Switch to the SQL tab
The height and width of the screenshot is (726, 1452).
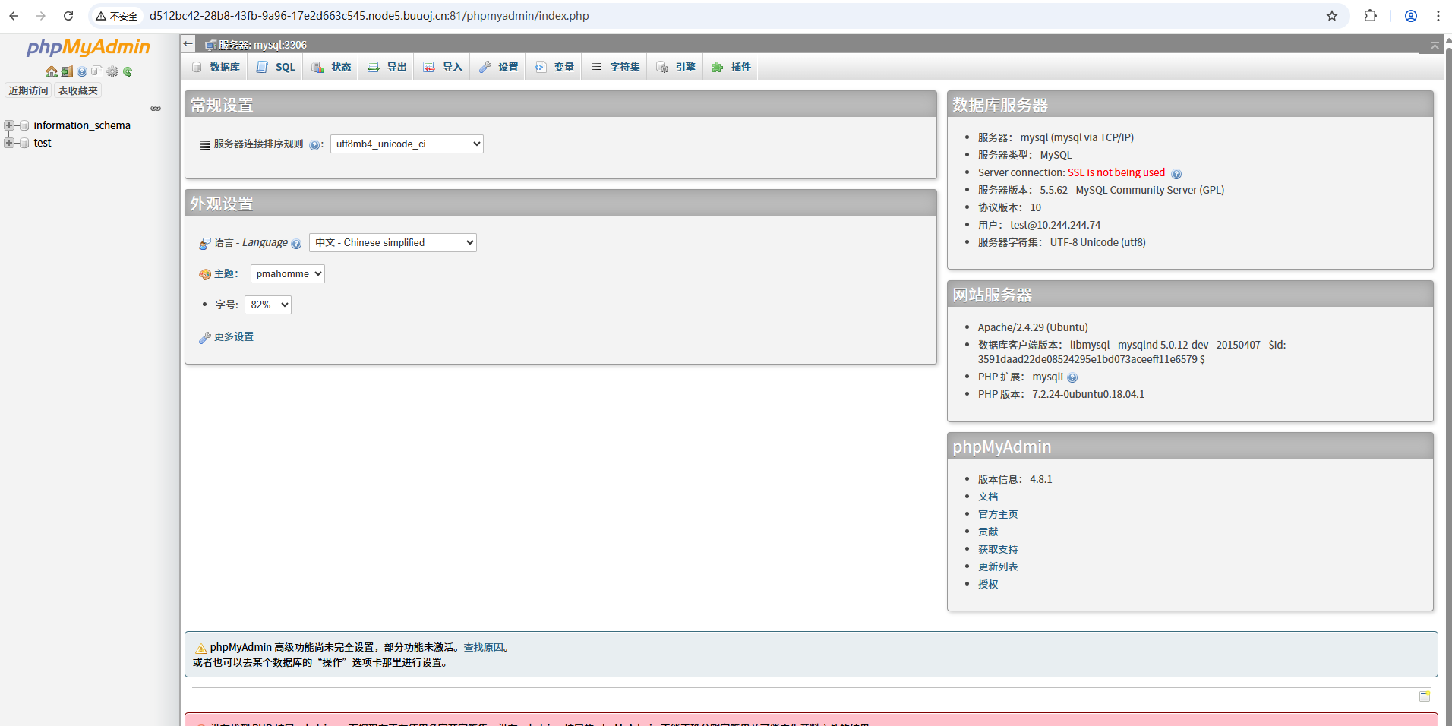(x=276, y=67)
